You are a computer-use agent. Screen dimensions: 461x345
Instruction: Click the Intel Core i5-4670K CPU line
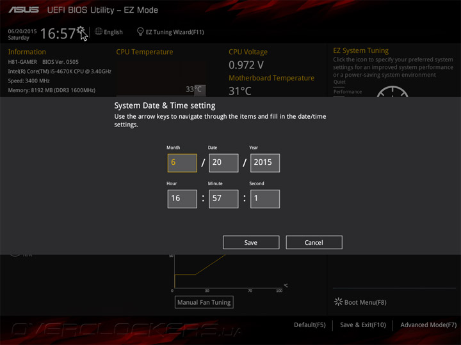(x=60, y=72)
